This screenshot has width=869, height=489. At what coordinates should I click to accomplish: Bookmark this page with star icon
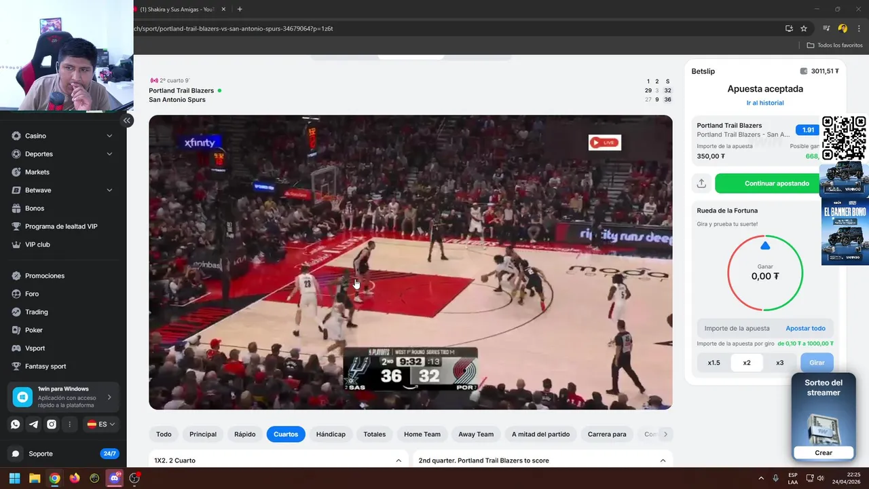[804, 29]
